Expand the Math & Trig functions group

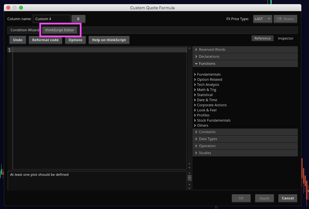tap(206, 90)
